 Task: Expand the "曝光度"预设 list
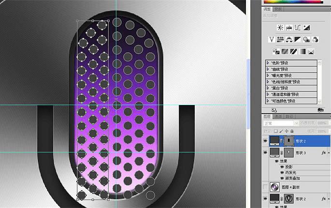(268, 75)
